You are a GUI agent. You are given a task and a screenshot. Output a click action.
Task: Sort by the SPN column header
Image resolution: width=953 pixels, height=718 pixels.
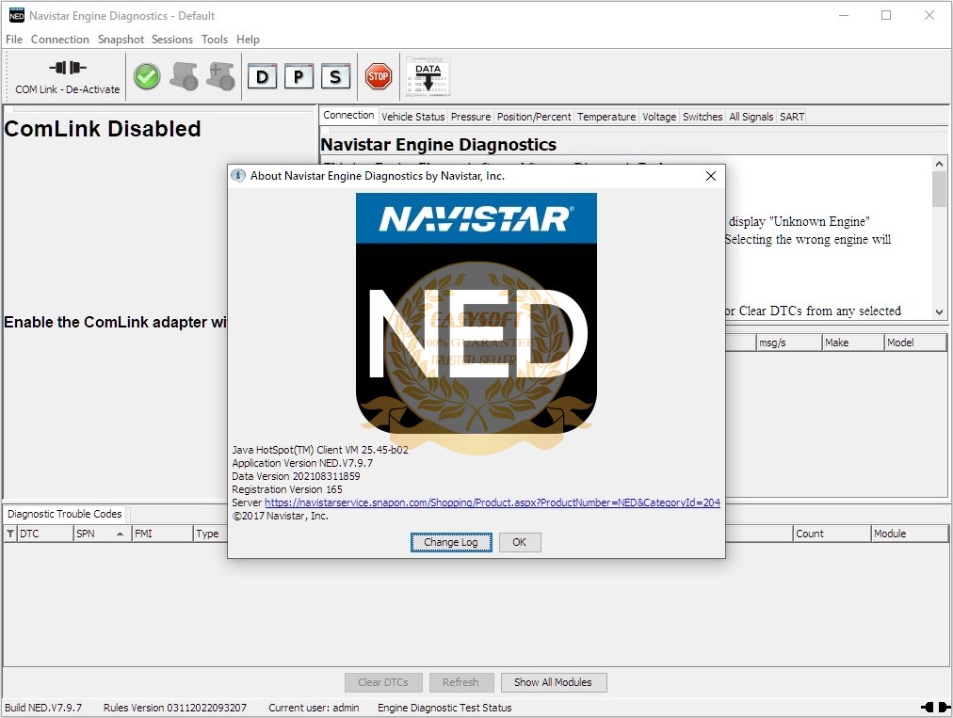[102, 534]
